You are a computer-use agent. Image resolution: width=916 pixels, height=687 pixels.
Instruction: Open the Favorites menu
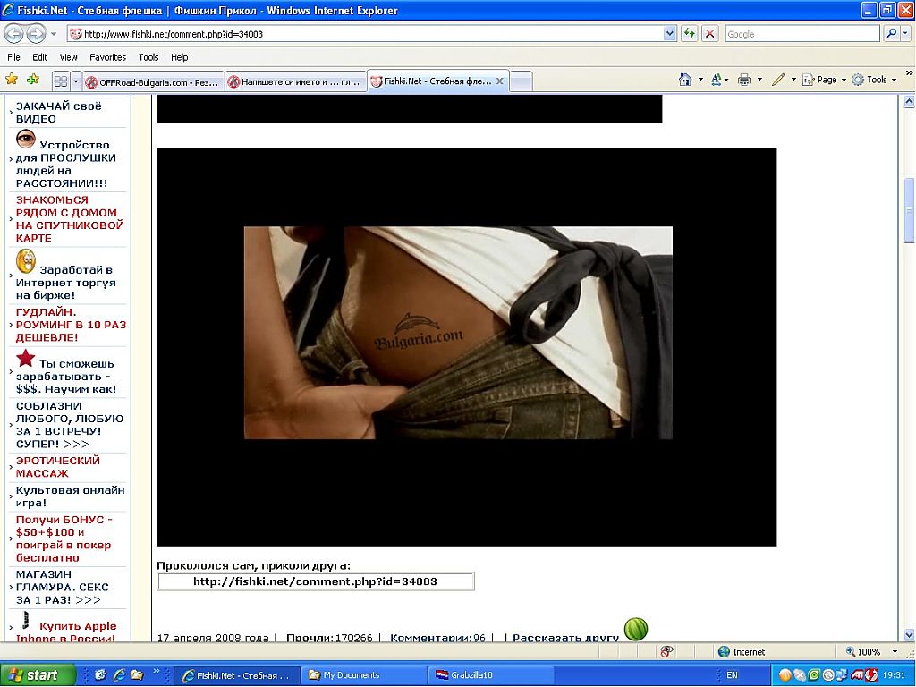pos(107,57)
